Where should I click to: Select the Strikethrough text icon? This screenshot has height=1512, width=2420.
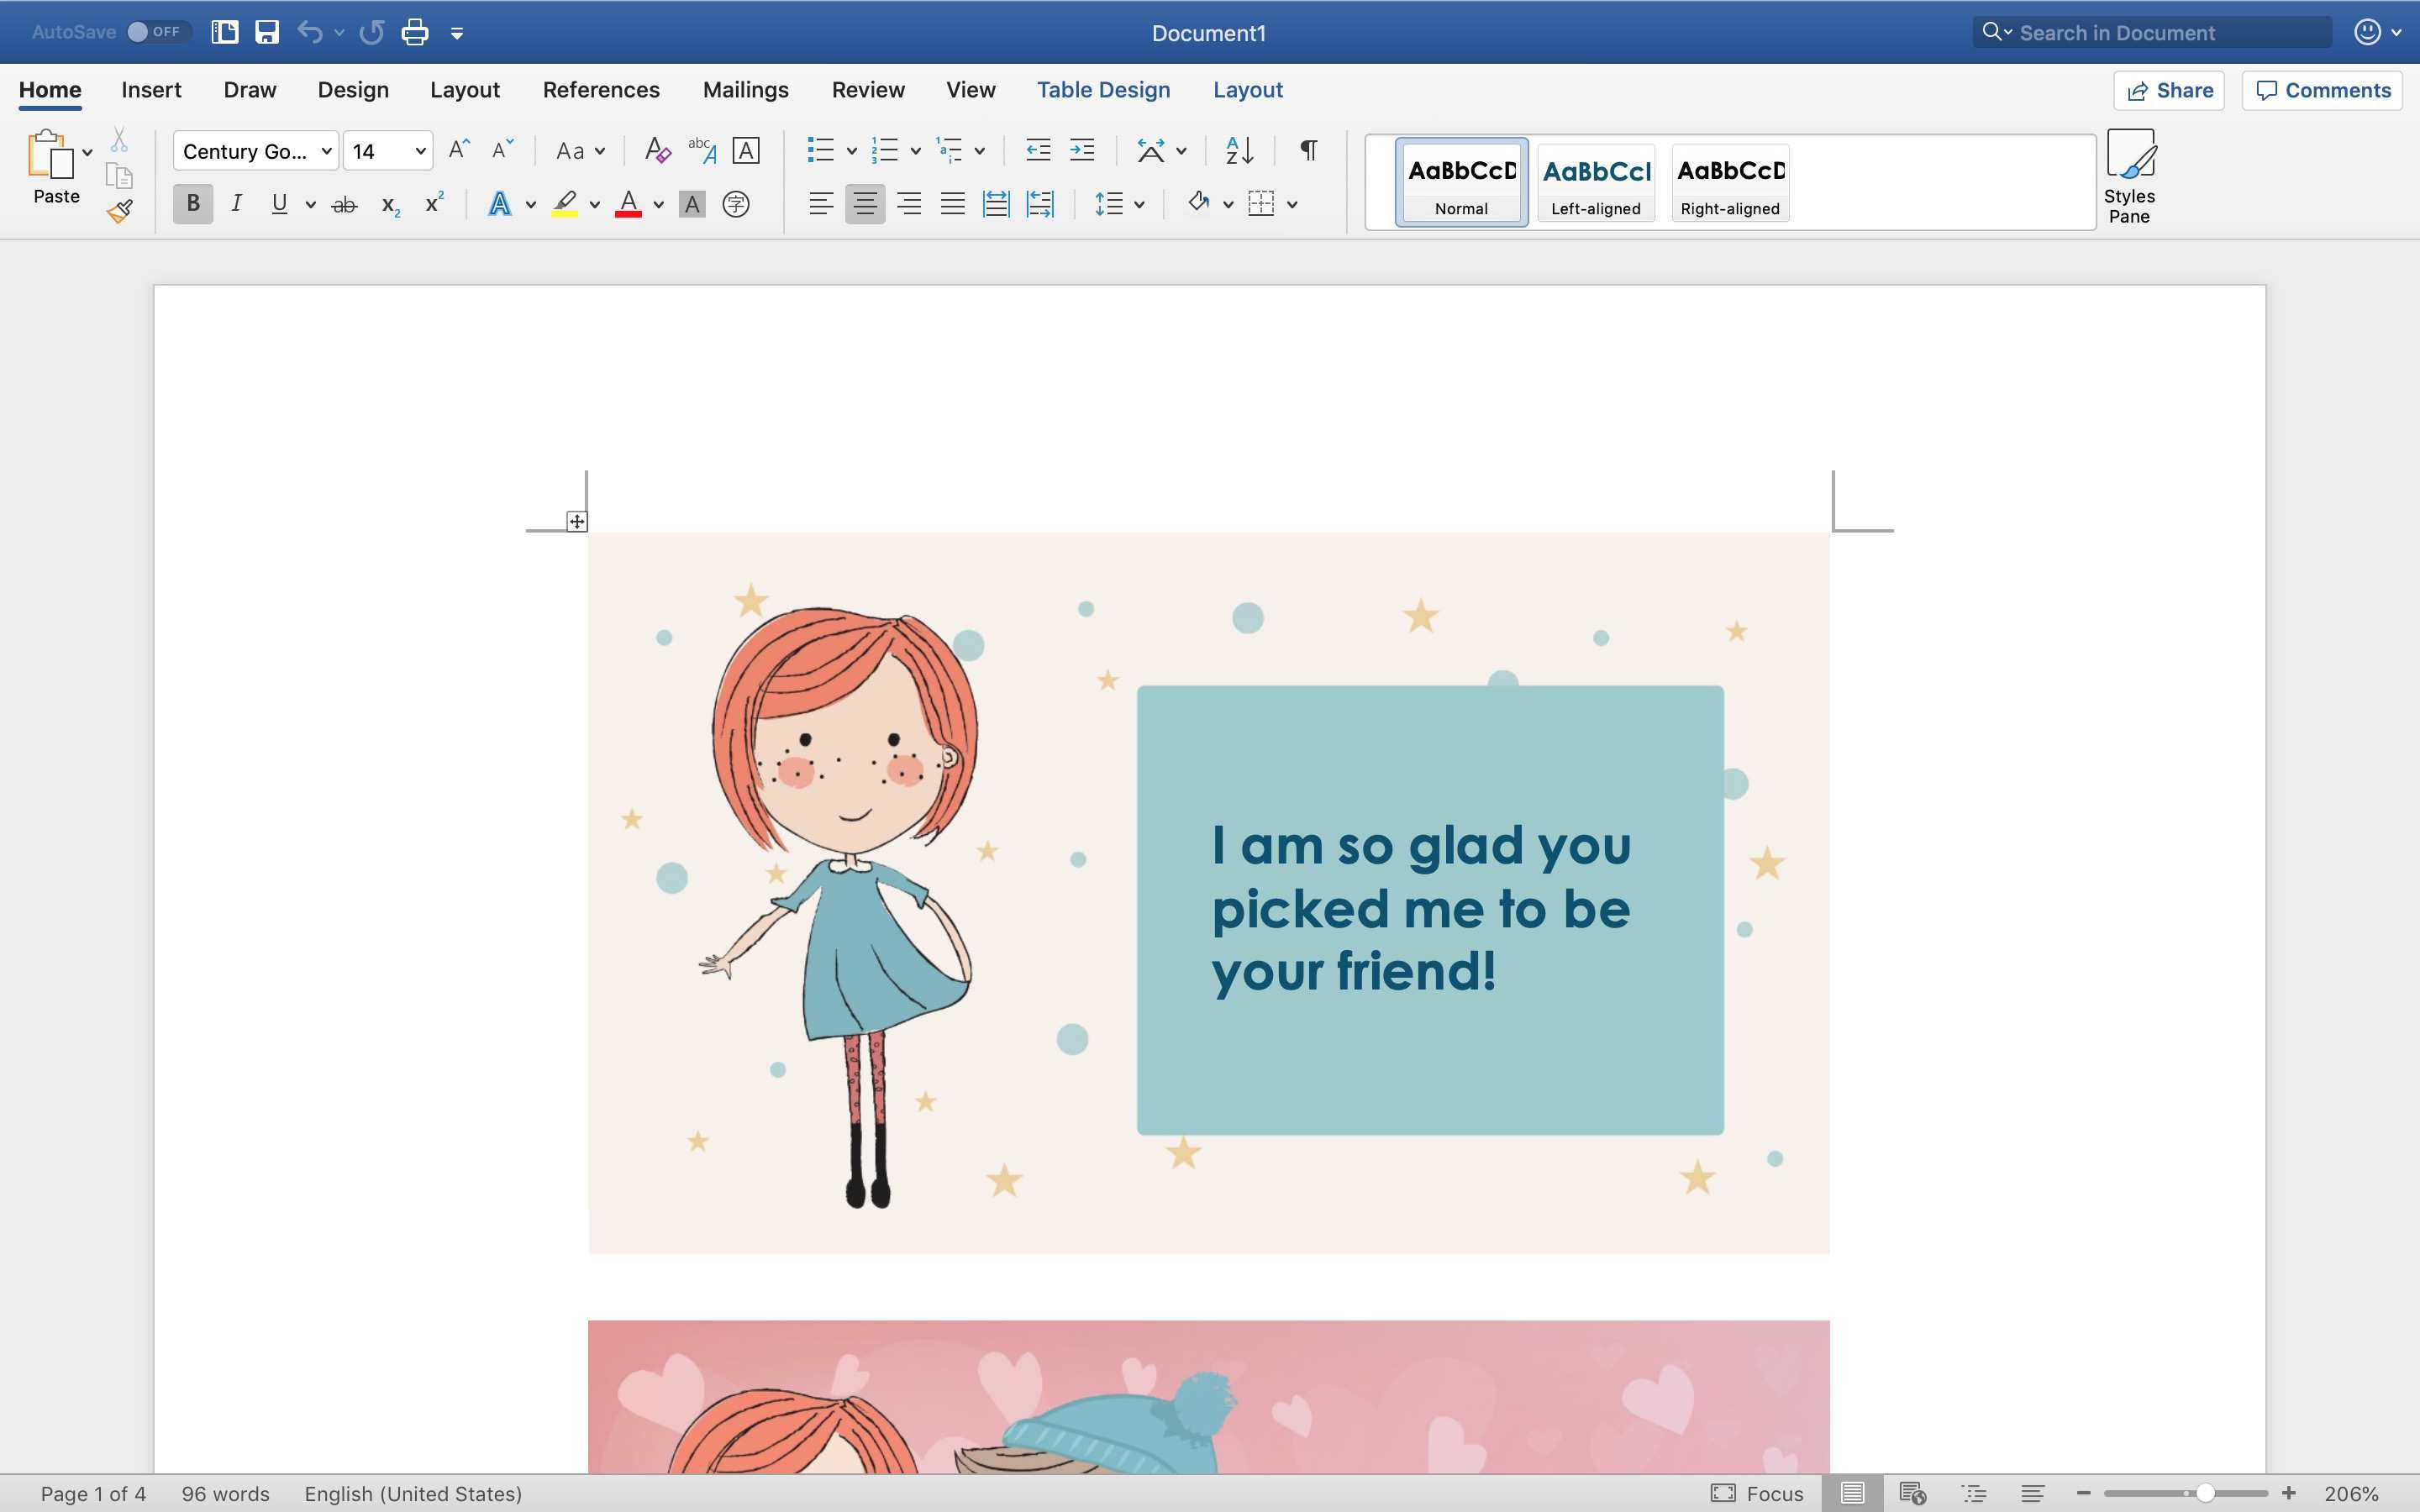click(x=341, y=206)
